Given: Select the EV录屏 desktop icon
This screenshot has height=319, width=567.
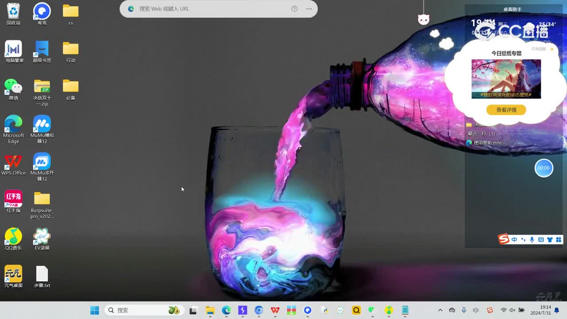Looking at the screenshot, I should pyautogui.click(x=42, y=239).
